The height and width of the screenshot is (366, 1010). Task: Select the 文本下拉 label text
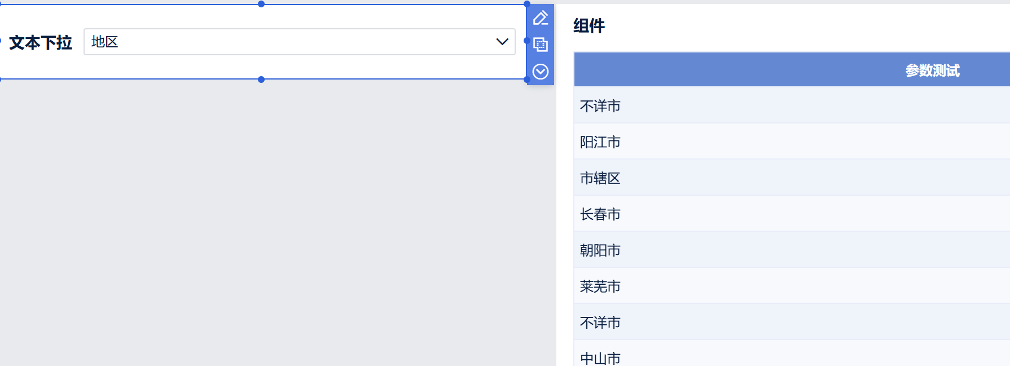pos(41,42)
